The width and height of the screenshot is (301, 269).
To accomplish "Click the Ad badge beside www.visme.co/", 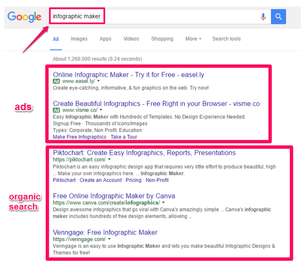I will coord(57,110).
